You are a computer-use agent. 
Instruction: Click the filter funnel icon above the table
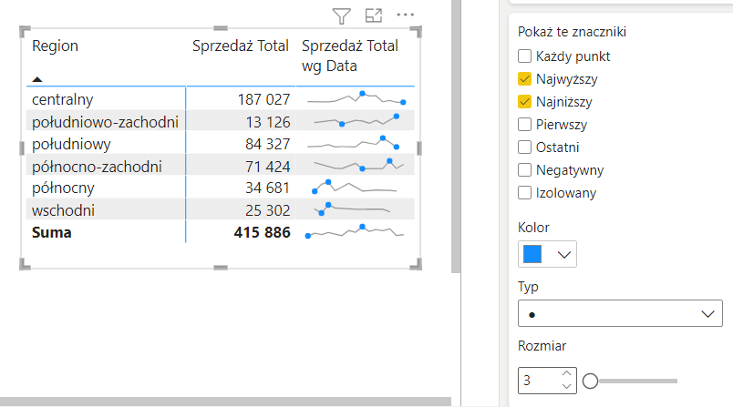[x=341, y=15]
